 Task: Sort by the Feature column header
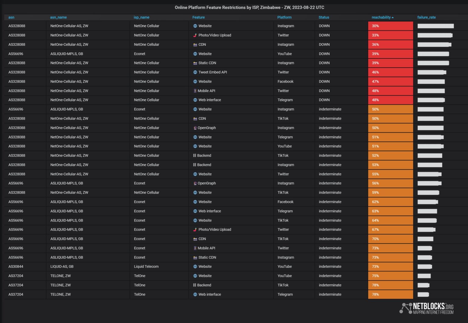pos(198,17)
